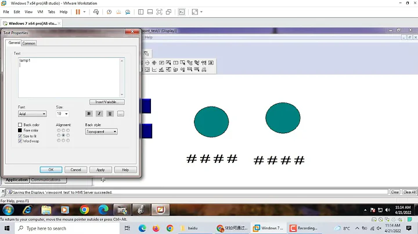Revert to snapshot using the orange clock icon
The image size is (418, 234).
(x=118, y=12)
